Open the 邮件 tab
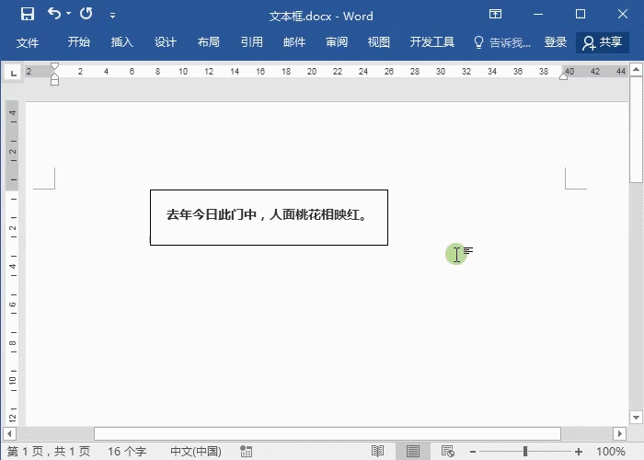 pyautogui.click(x=294, y=42)
